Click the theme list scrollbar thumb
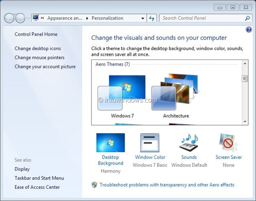Viewport: 256px width, 201px height. click(x=245, y=78)
